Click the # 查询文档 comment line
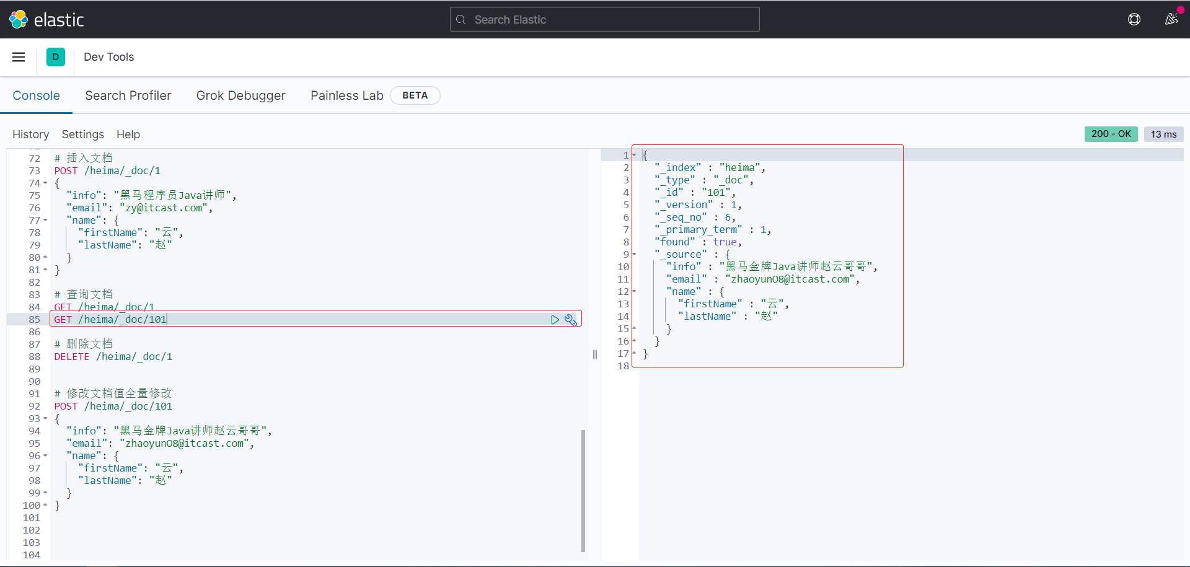The width and height of the screenshot is (1190, 567). 84,294
